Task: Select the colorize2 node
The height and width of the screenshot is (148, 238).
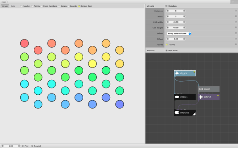Action: 185,113
